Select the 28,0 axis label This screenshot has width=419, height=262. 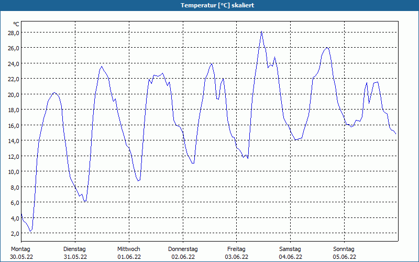tap(14, 33)
